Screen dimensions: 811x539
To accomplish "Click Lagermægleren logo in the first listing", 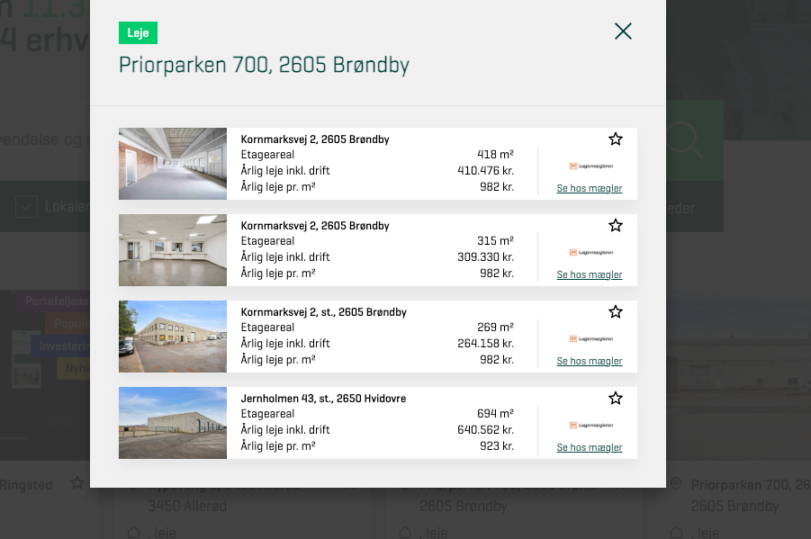I will click(590, 166).
